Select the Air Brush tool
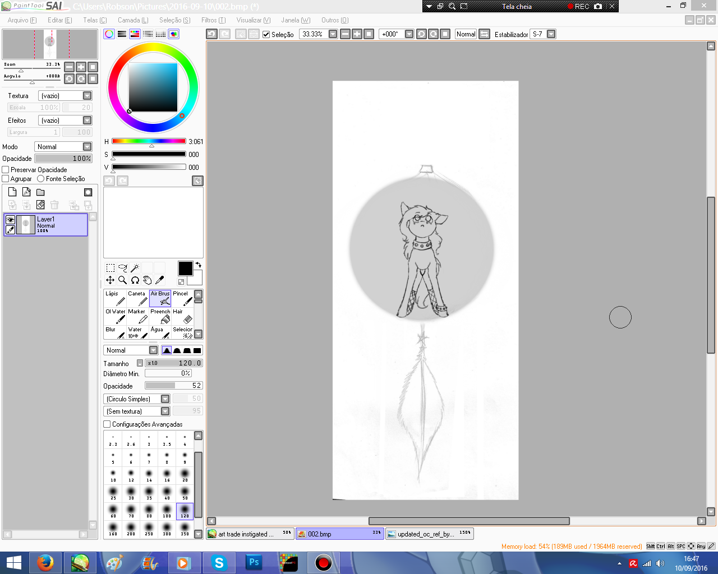Screen dimensions: 718x574 (160, 298)
